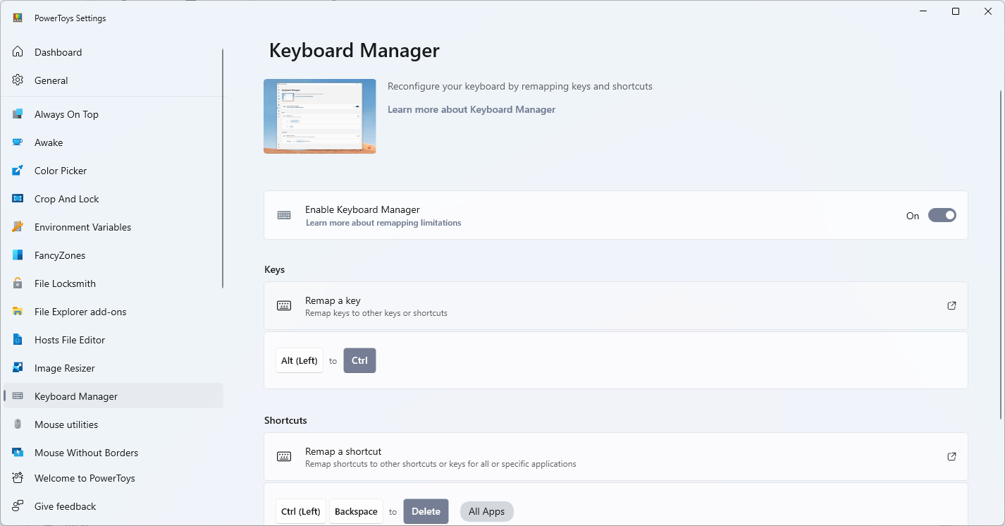Open Learn more about remapping limitations link
Screen dimensions: 1005x526
(x=383, y=223)
